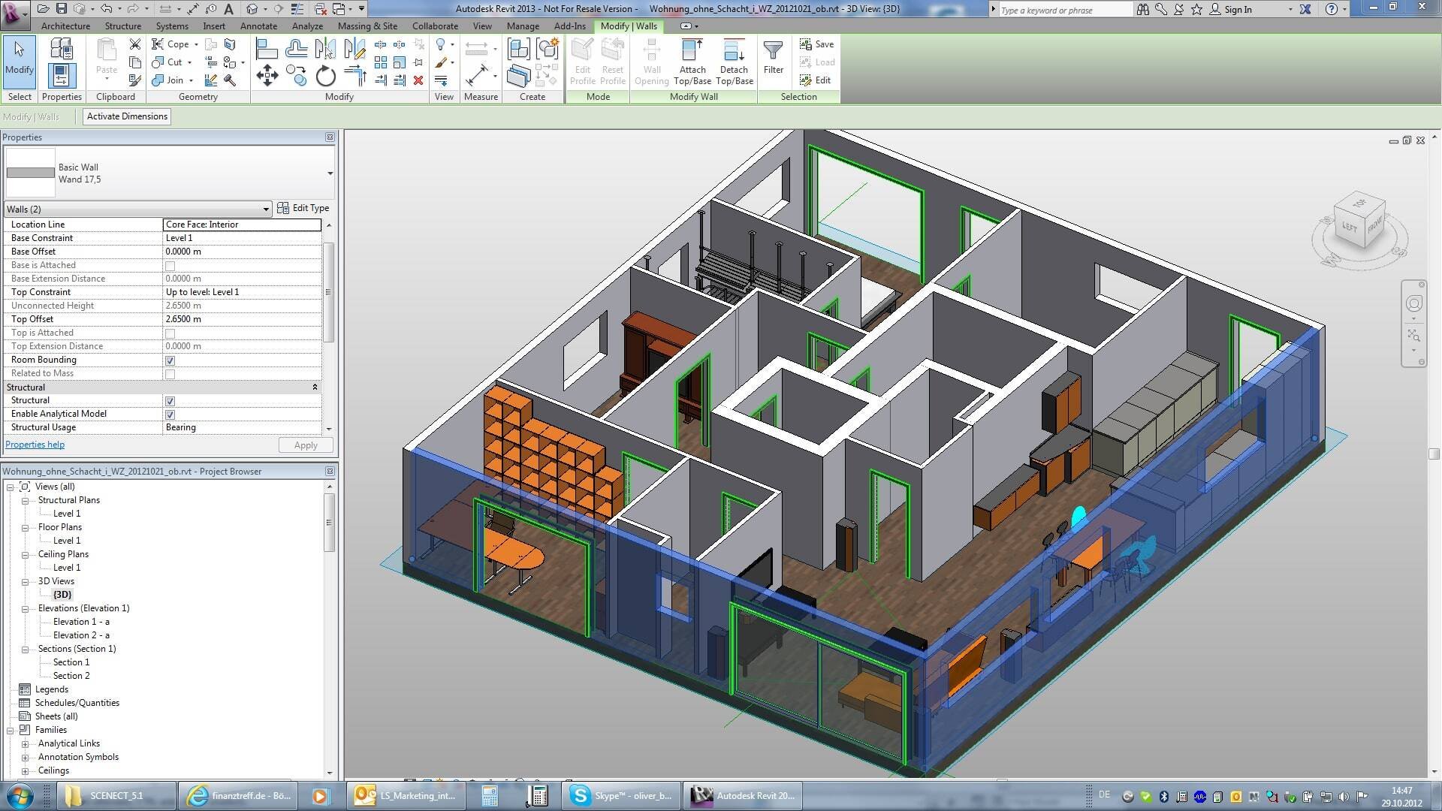Toggle the Structural checkbox in Properties
Screen dimensions: 1442x811
(x=169, y=400)
